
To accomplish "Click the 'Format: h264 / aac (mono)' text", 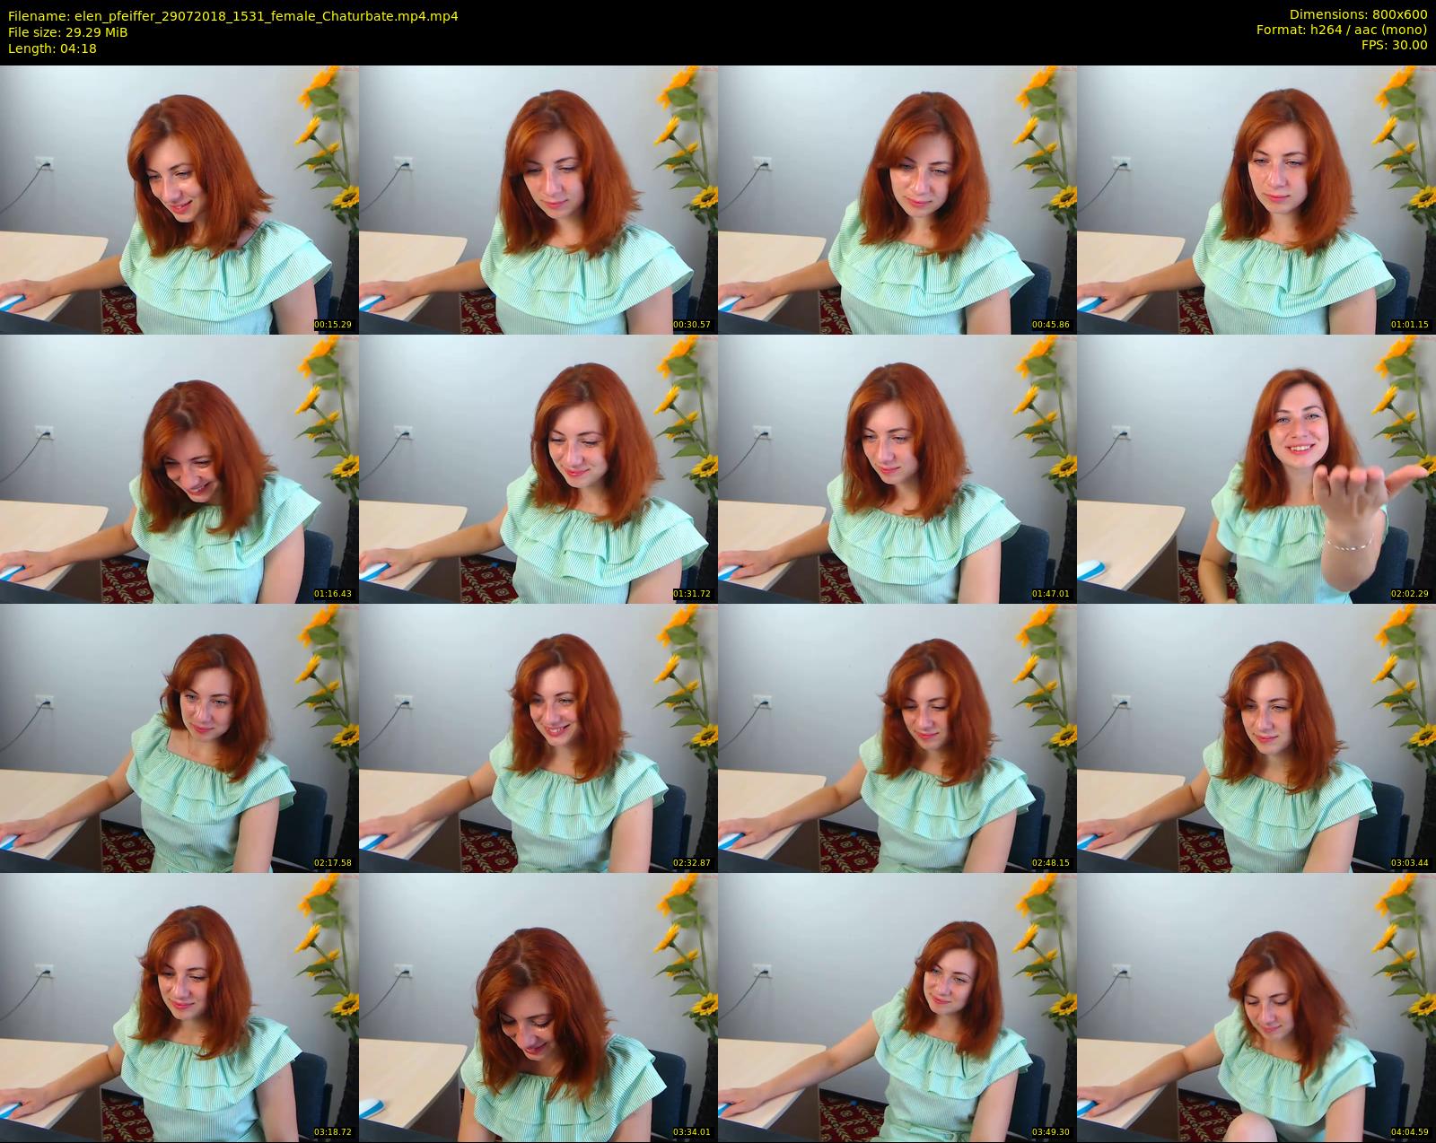I will coord(1342,30).
